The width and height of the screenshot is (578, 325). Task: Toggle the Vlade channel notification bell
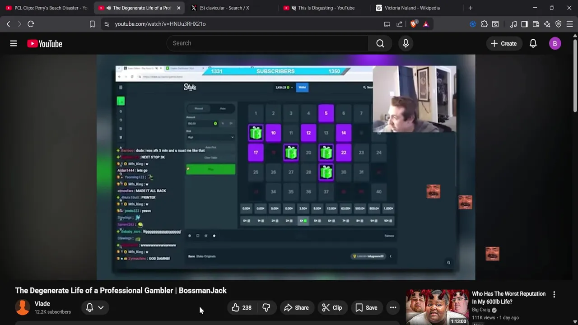coord(89,307)
